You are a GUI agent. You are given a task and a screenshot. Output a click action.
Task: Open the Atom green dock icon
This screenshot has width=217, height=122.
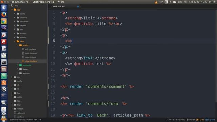4,76
